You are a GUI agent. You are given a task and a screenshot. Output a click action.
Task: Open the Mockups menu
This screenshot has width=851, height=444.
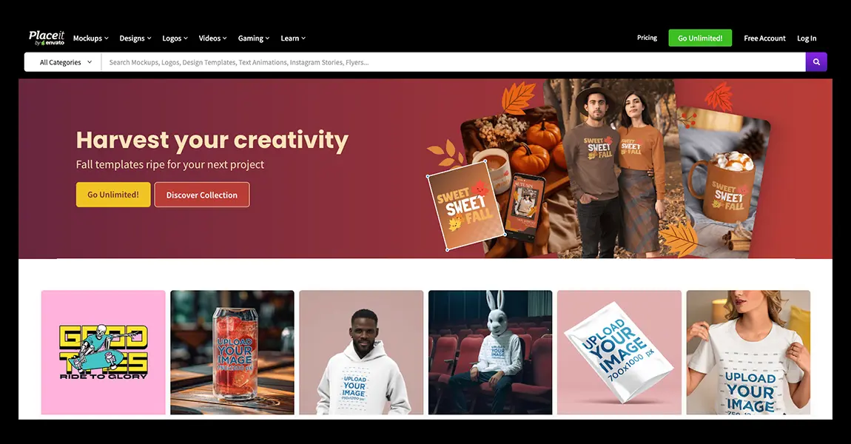[90, 38]
